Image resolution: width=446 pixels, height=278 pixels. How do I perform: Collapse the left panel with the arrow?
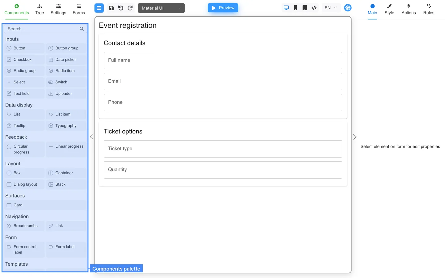pos(92,137)
